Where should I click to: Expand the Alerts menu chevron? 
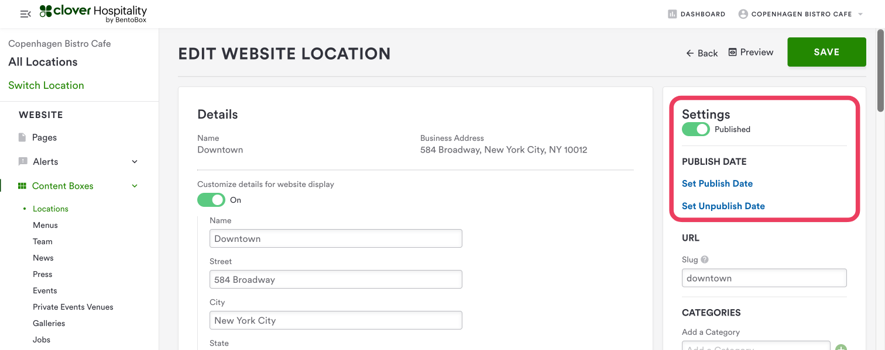tap(135, 162)
